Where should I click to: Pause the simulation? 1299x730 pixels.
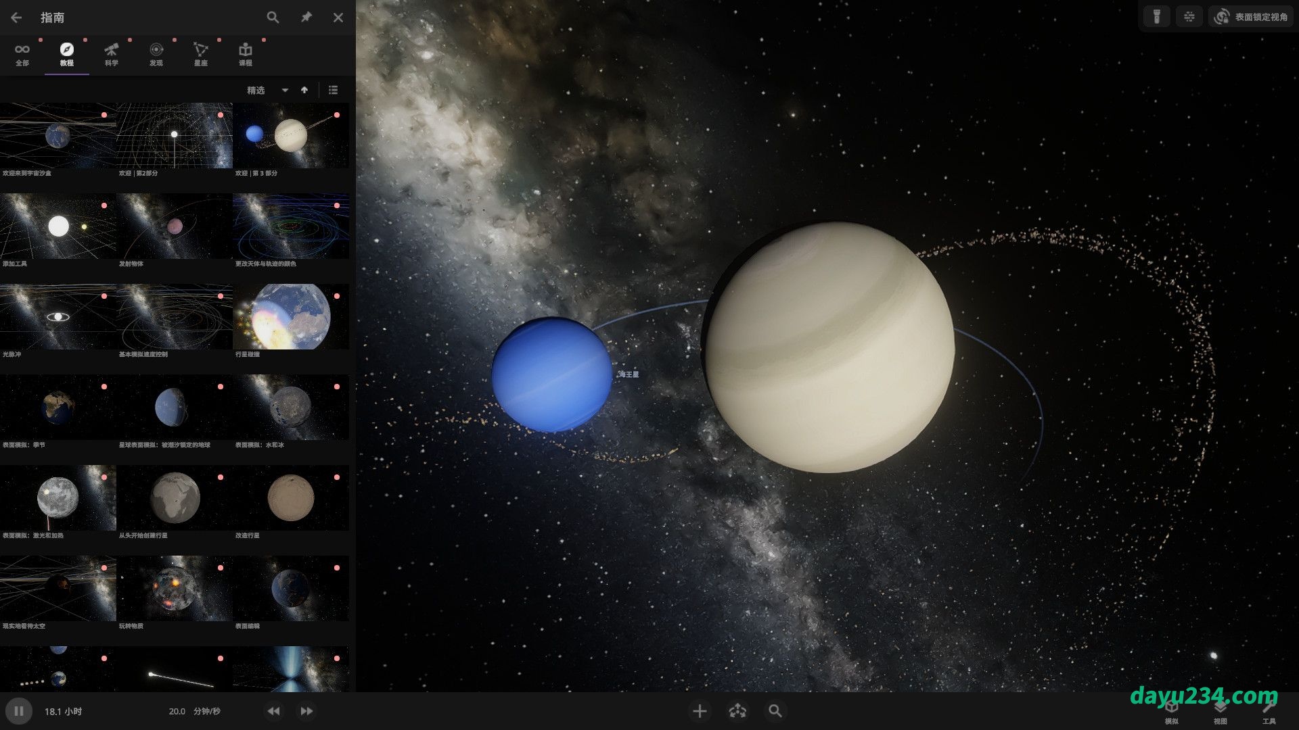(19, 711)
